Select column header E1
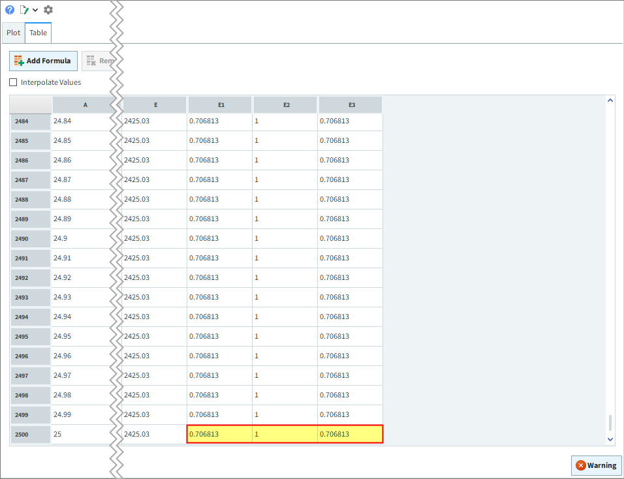Screen dimensions: 624x479 pyautogui.click(x=221, y=105)
